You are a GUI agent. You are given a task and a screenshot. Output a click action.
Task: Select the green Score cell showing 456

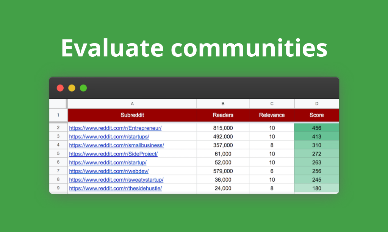pyautogui.click(x=316, y=128)
